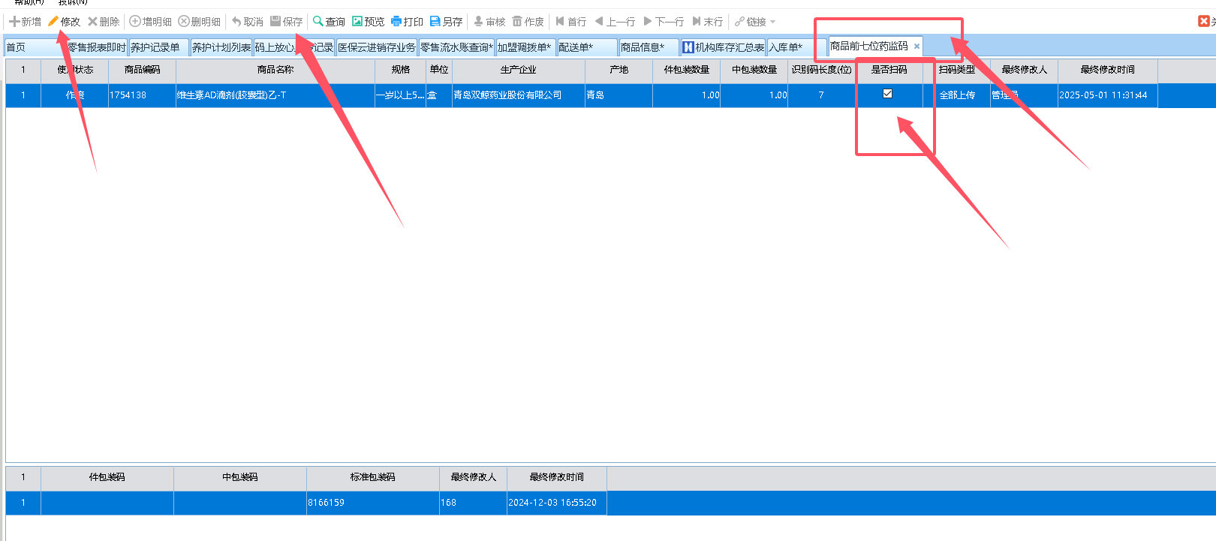Viewport: 1216px width, 541px height.
Task: Click the 作废 (void) trash icon
Action: (517, 22)
